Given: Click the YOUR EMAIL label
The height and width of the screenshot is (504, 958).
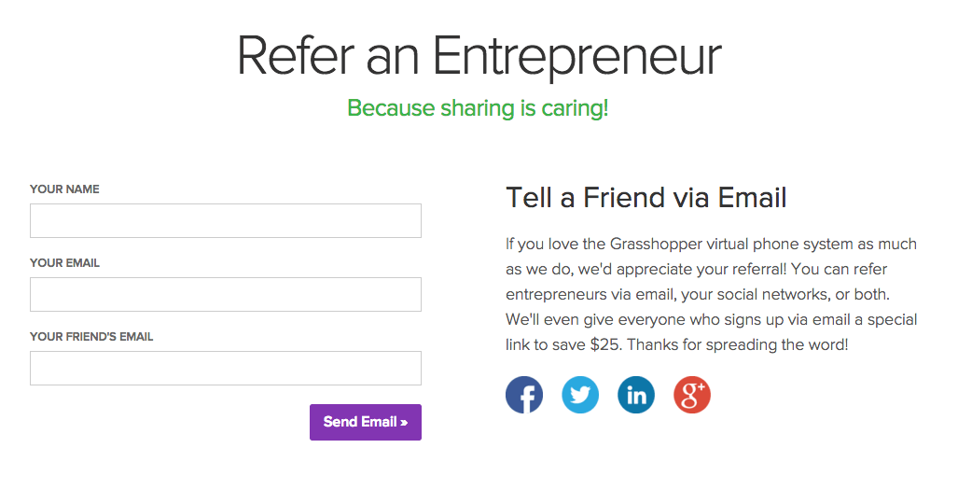Looking at the screenshot, I should (x=64, y=263).
